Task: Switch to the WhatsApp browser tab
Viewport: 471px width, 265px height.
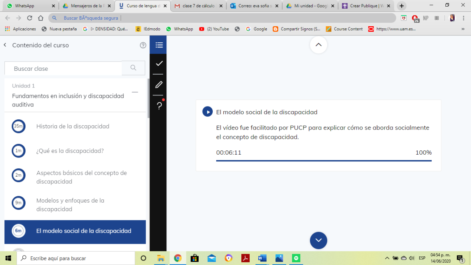Action: point(30,6)
